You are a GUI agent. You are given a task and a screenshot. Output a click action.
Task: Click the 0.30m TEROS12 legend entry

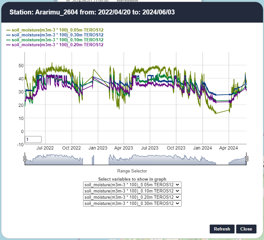pos(55,35)
